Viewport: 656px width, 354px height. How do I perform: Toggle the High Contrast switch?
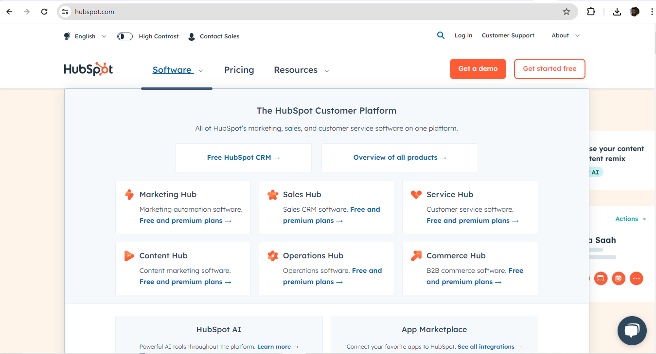[x=124, y=36]
